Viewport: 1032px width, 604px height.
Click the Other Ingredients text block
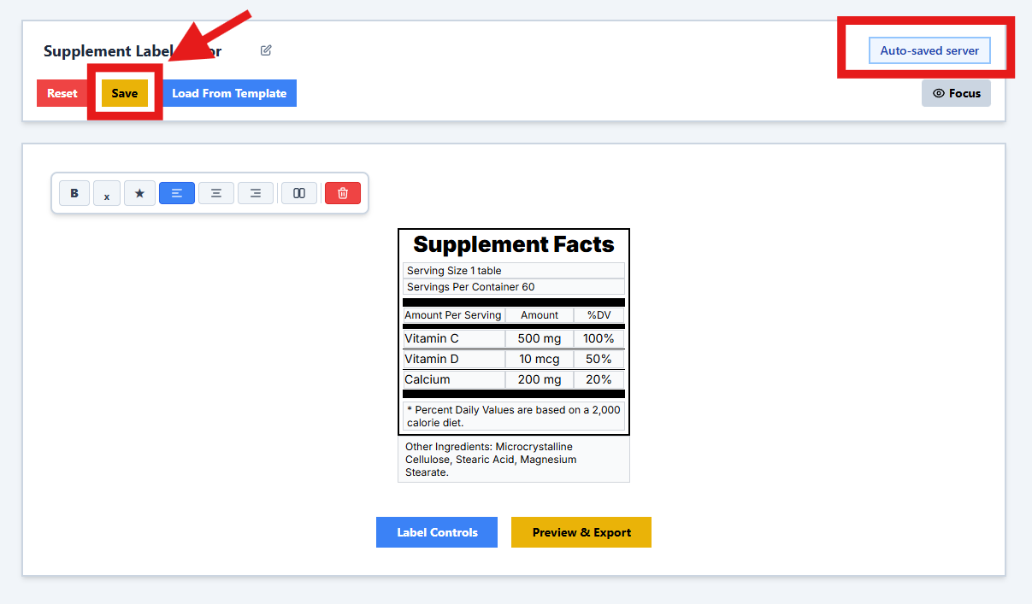pyautogui.click(x=513, y=460)
